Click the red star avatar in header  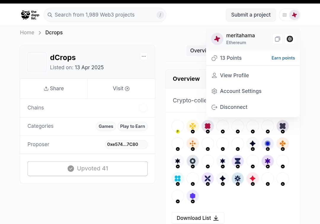pyautogui.click(x=294, y=15)
